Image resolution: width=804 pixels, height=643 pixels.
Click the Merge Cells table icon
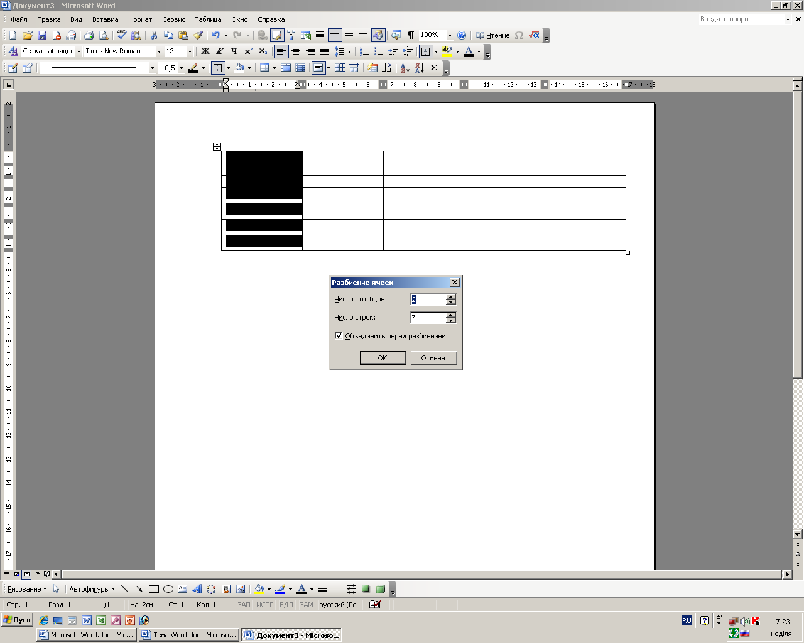tap(286, 68)
